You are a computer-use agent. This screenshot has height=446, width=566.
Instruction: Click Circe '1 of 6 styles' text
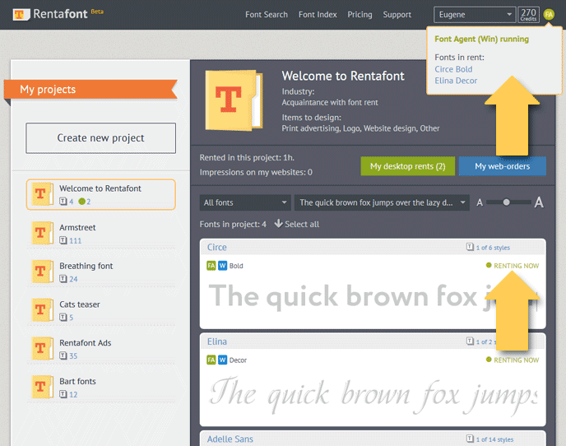point(493,248)
